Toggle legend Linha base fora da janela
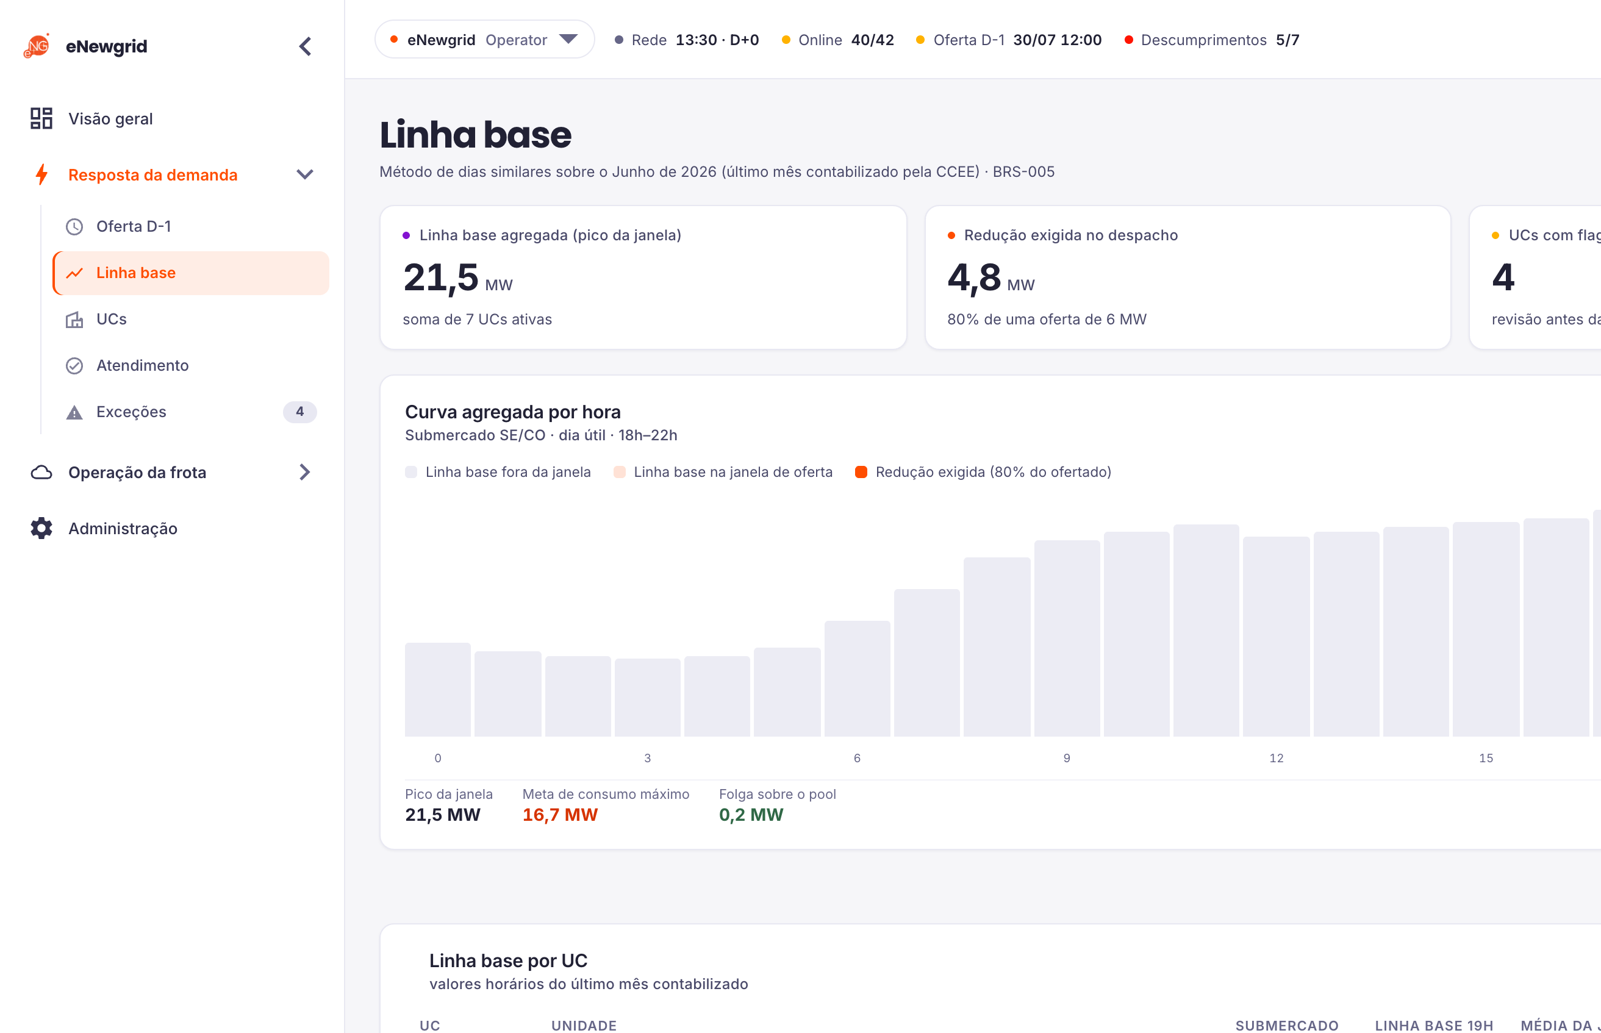Viewport: 1601px width, 1033px height. [x=498, y=472]
